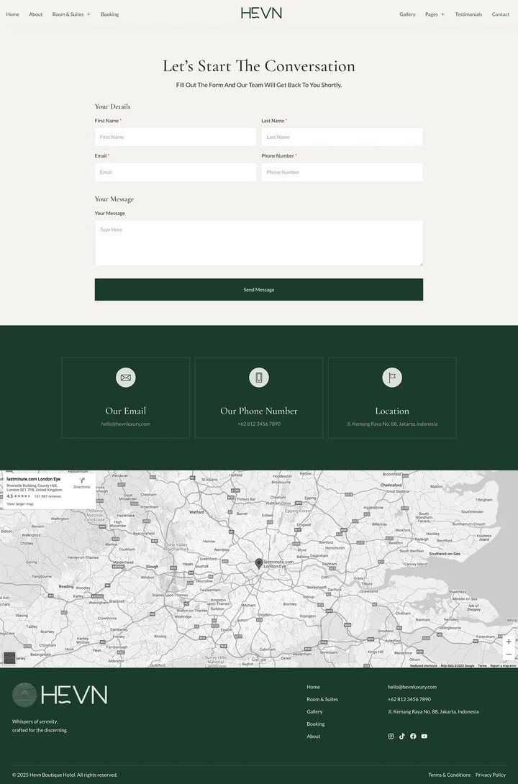Click the 191,987 reviews text on map card

pyautogui.click(x=47, y=496)
